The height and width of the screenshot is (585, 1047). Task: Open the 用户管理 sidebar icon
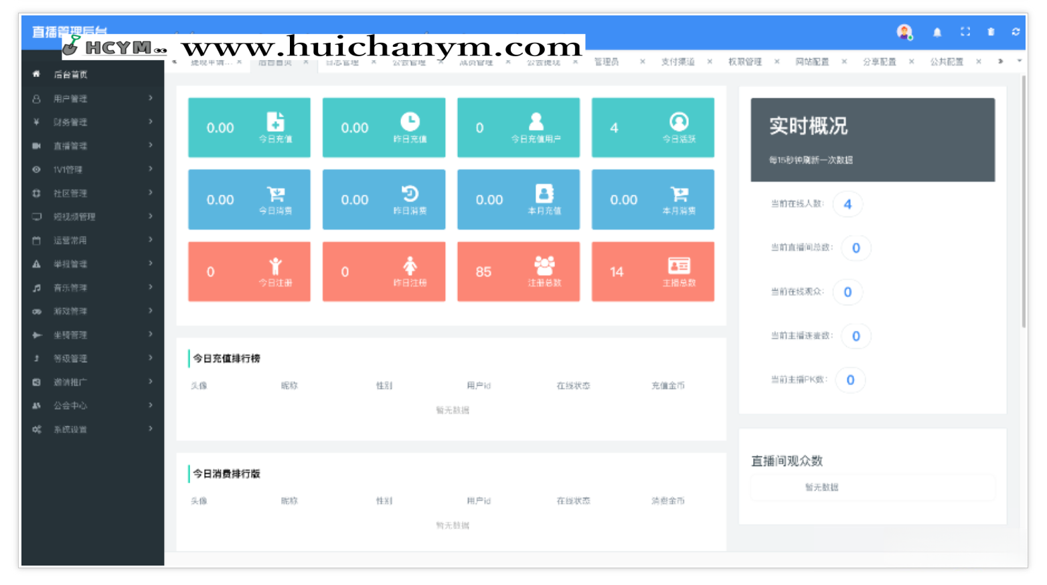[x=37, y=98]
